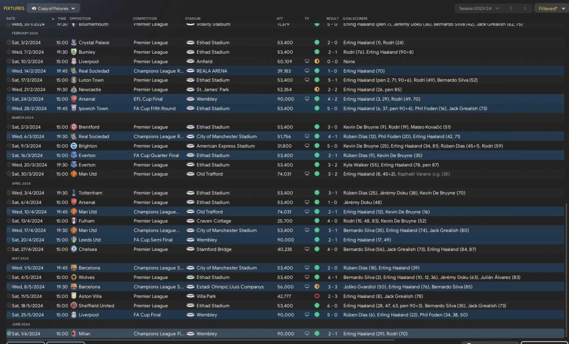Click the played tick on Sat, 1/6/2024 row
Viewport: 569px width, 344px height.
[9, 334]
